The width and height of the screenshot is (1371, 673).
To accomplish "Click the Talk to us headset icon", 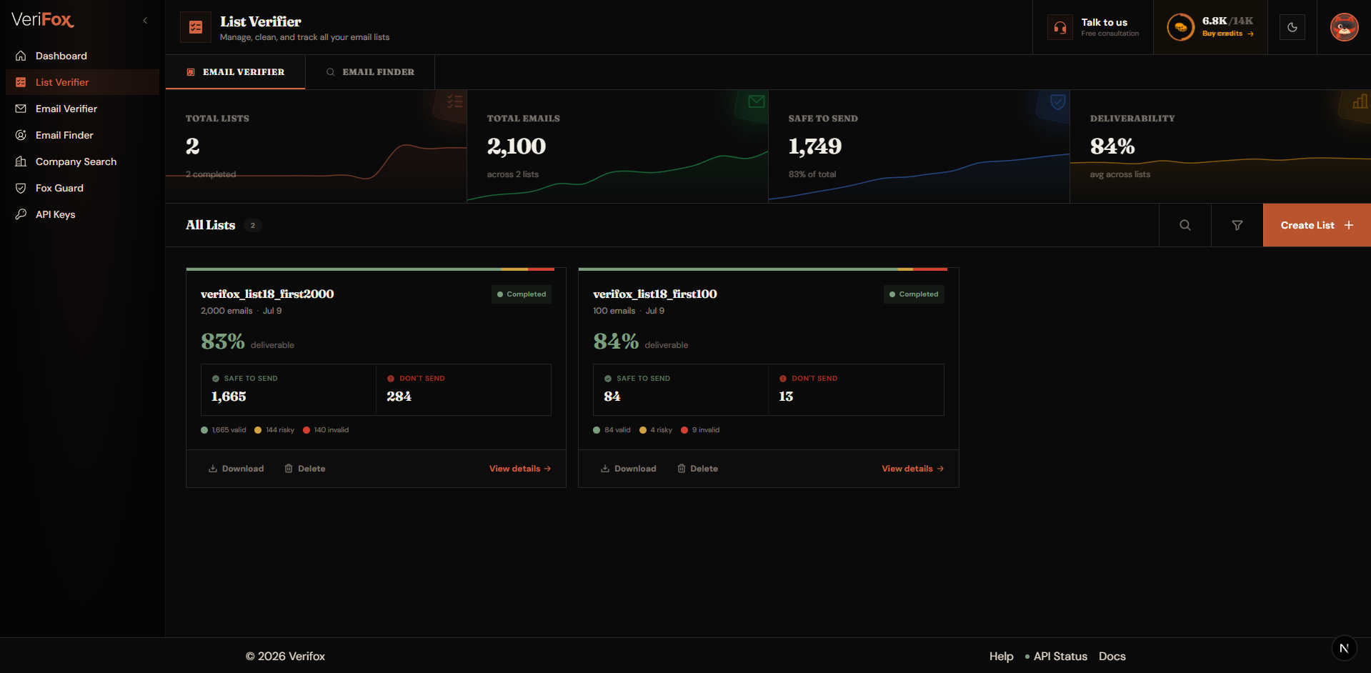I will coord(1060,27).
